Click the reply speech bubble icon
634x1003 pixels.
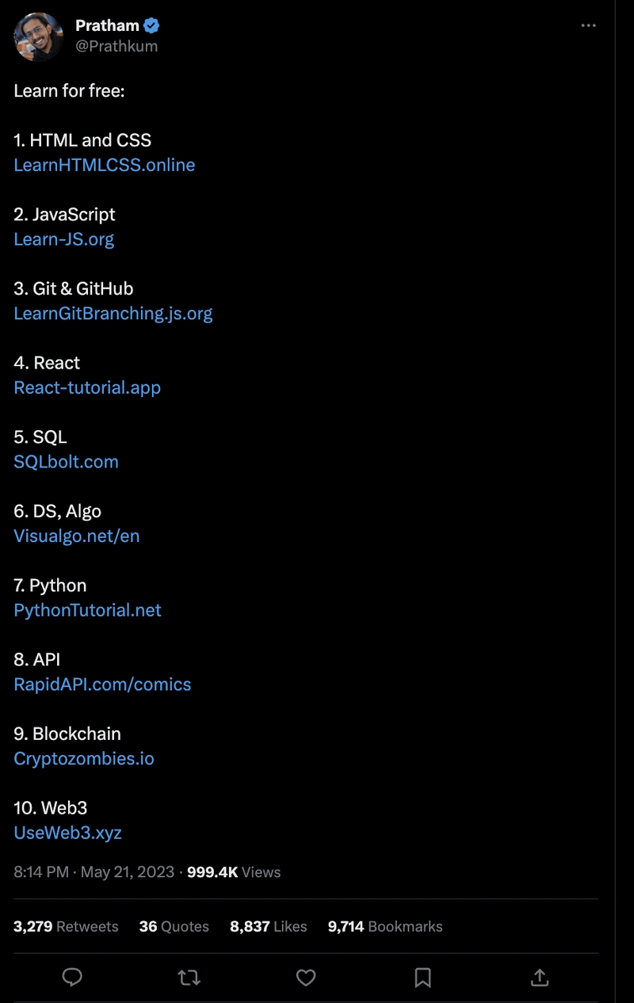coord(72,978)
